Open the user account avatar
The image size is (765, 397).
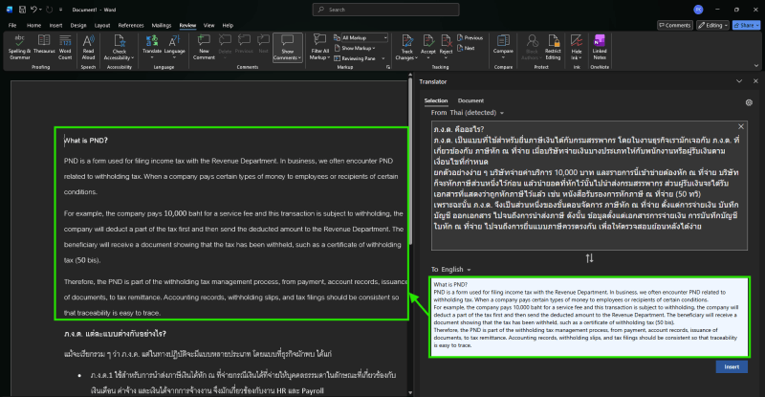pos(698,10)
